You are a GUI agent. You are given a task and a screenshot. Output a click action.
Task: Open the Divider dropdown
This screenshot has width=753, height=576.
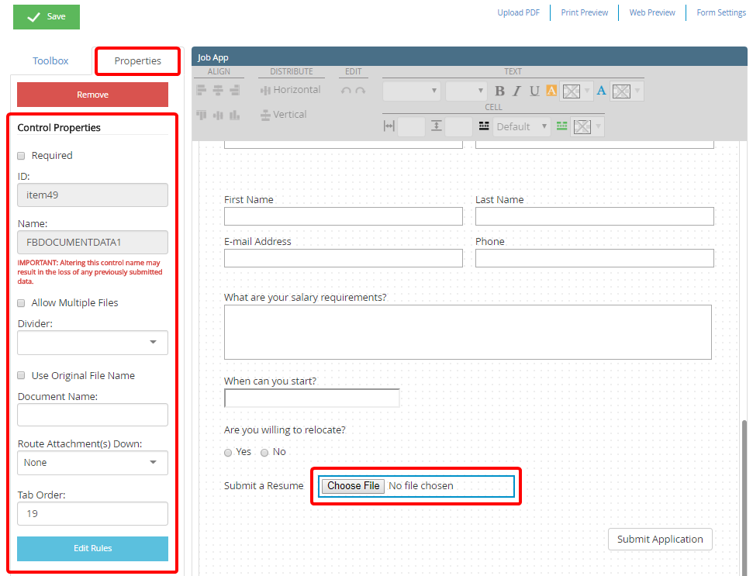92,342
